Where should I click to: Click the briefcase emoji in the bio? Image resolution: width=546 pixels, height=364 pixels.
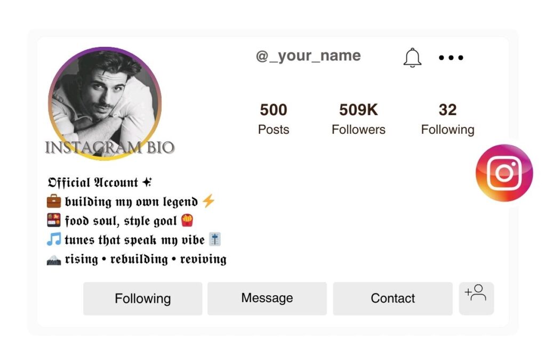[x=53, y=201]
